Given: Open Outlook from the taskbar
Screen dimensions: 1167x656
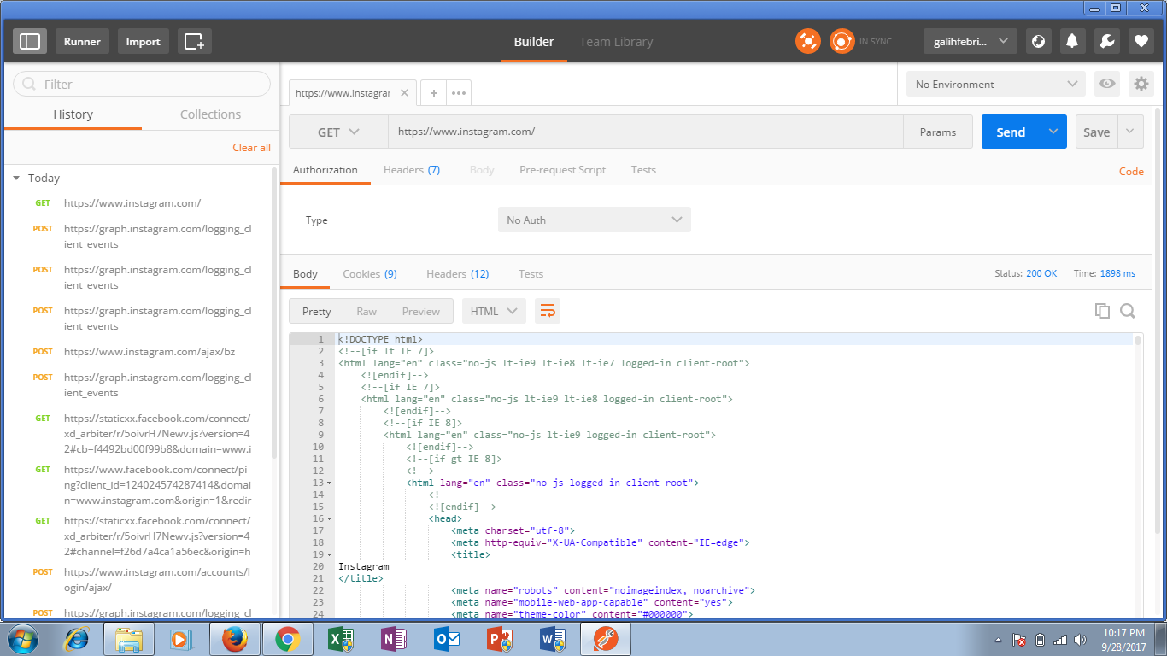Looking at the screenshot, I should pyautogui.click(x=447, y=638).
